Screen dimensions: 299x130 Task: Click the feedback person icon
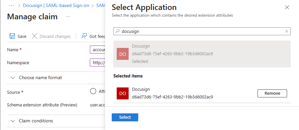(84, 36)
